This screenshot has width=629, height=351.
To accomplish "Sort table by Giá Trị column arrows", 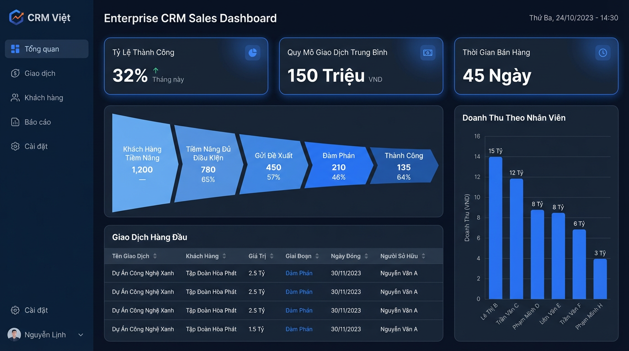I will pos(272,256).
